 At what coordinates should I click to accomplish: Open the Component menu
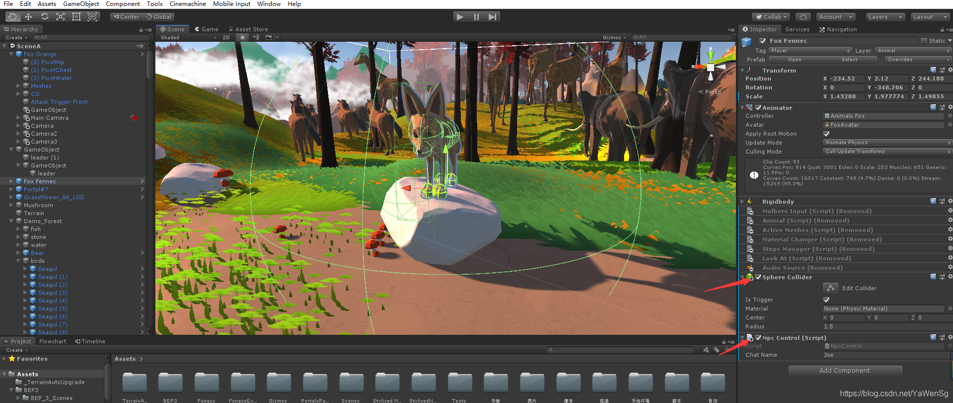pyautogui.click(x=123, y=4)
